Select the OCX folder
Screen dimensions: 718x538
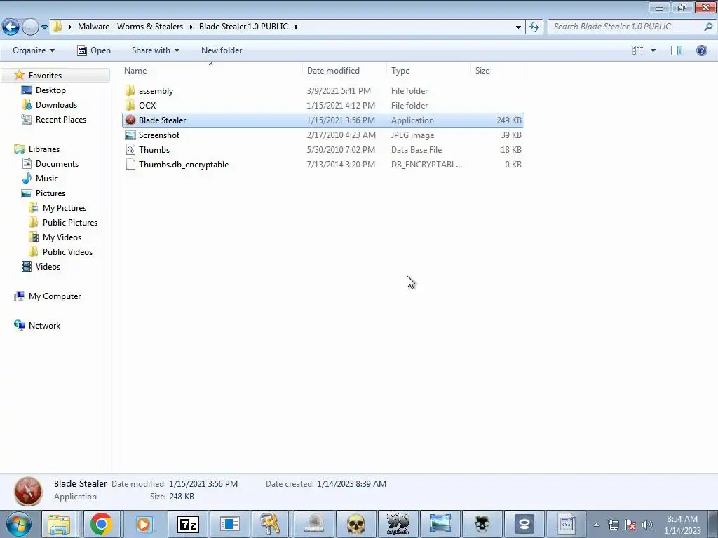coord(323,106)
